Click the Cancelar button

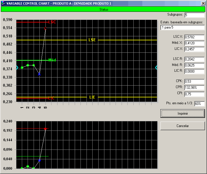(x=183, y=126)
